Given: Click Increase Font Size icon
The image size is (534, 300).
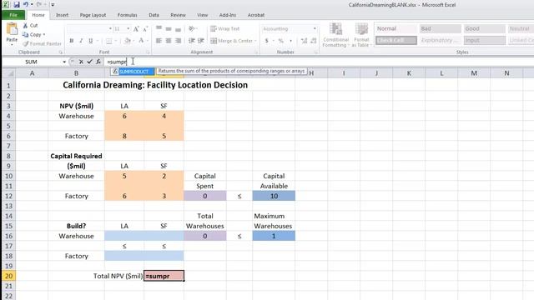Looking at the screenshot, I should click(x=136, y=29).
